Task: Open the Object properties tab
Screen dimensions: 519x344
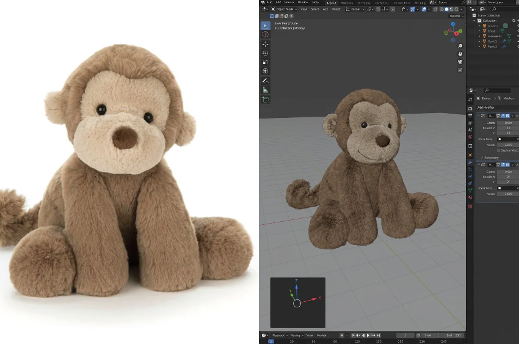Action: click(470, 155)
